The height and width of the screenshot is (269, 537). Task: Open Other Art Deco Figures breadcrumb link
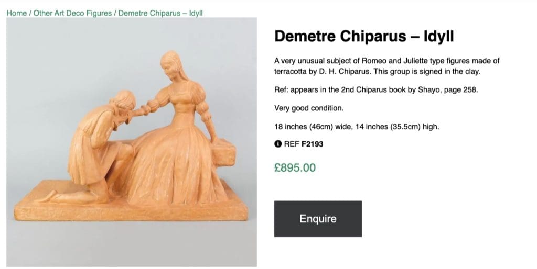pyautogui.click(x=72, y=13)
